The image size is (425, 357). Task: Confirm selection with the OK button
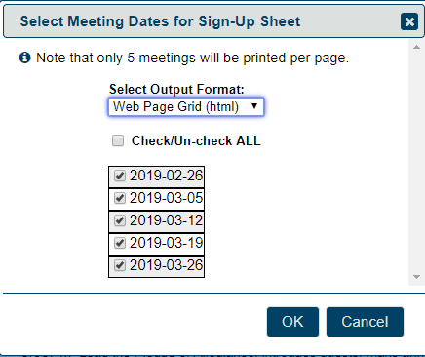tap(292, 322)
